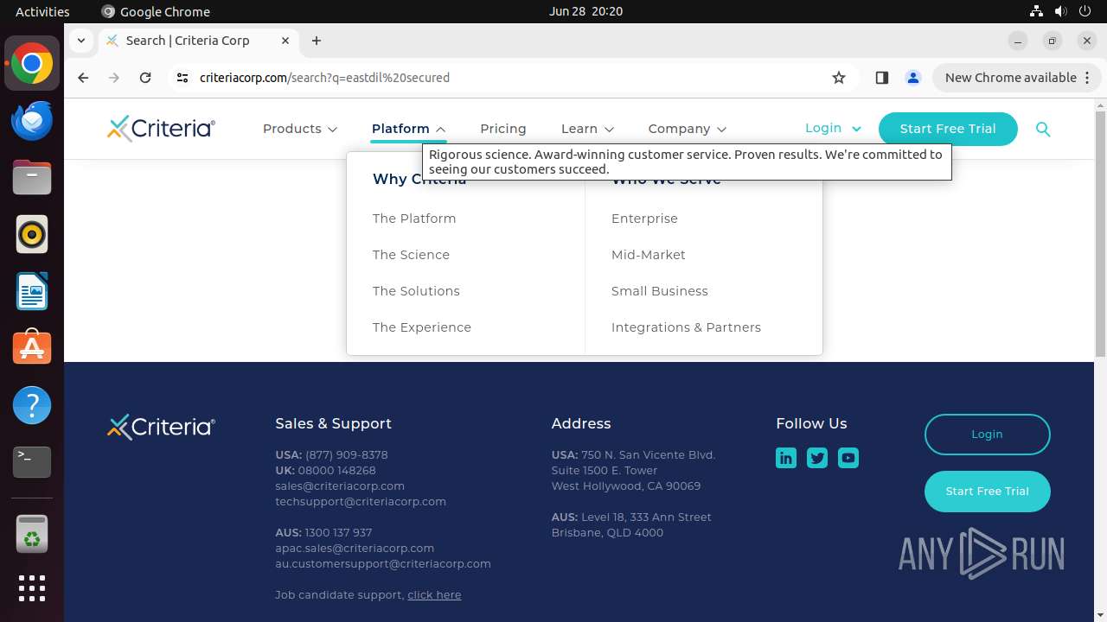Select Small Business menu entry
Image resolution: width=1107 pixels, height=622 pixels.
(x=660, y=291)
